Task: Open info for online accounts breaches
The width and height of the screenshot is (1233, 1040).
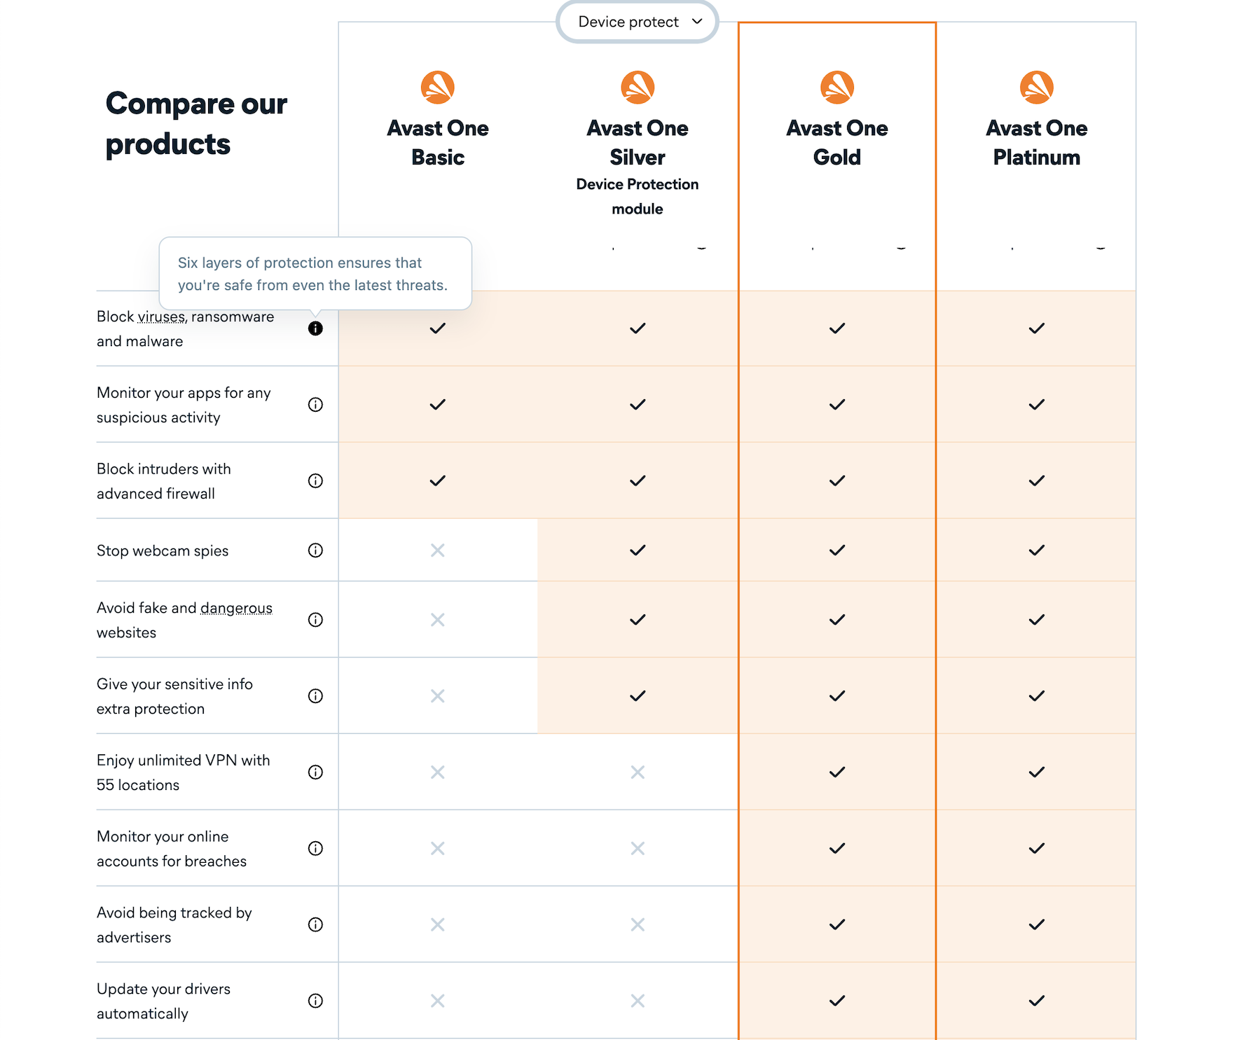Action: (x=315, y=849)
